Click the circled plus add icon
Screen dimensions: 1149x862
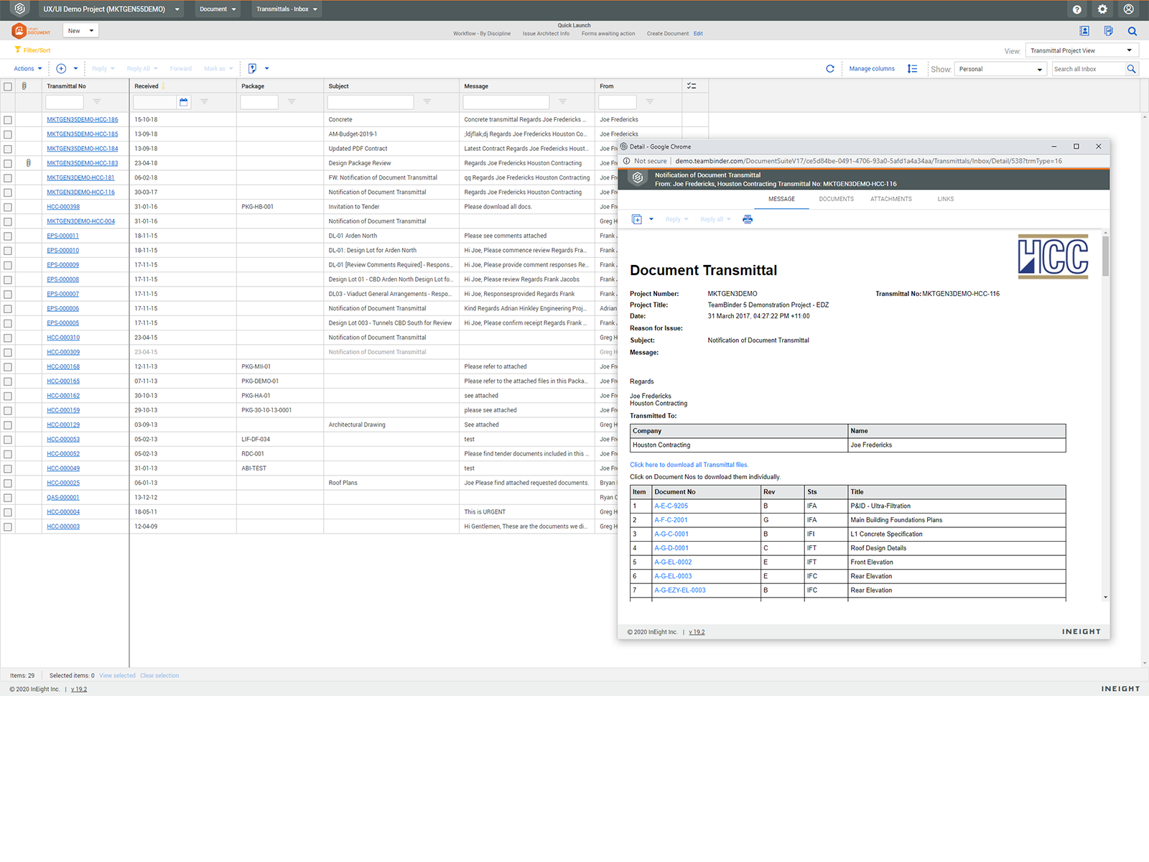tap(61, 68)
